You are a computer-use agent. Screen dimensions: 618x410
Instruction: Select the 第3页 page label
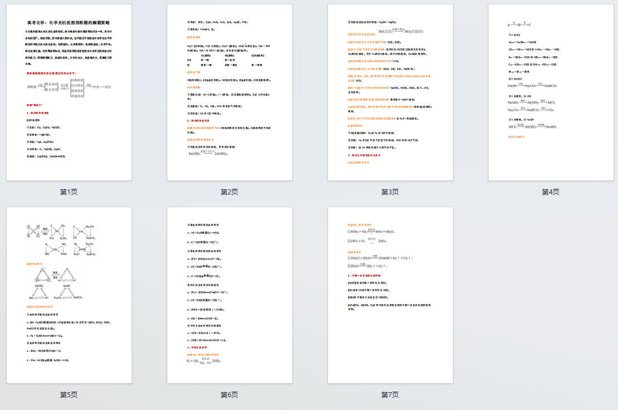click(x=390, y=192)
